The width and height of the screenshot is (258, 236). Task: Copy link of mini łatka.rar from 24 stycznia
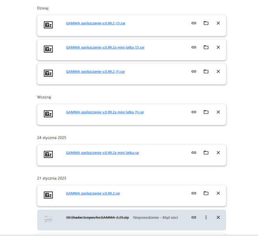pos(193,153)
